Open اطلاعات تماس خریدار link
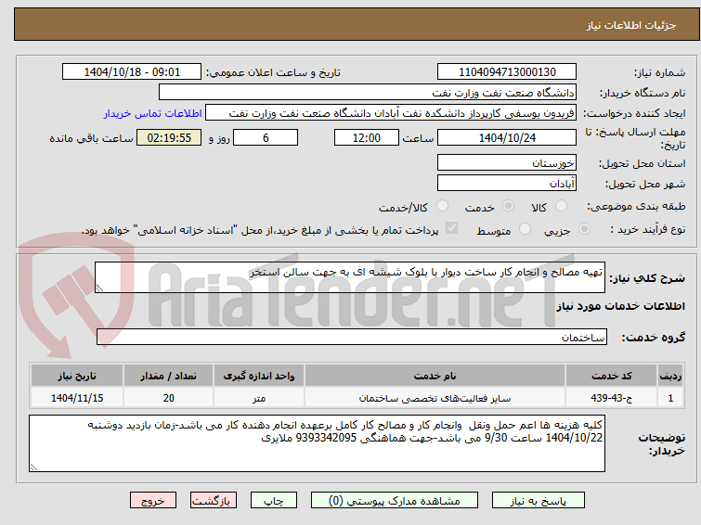The image size is (701, 525). (153, 113)
